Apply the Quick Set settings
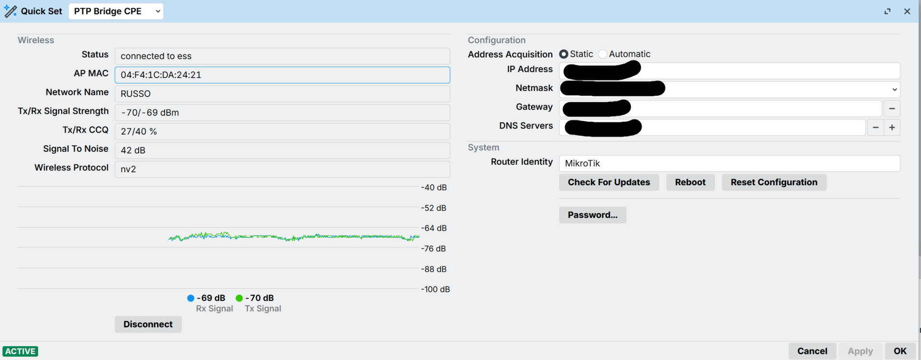 [x=860, y=351]
